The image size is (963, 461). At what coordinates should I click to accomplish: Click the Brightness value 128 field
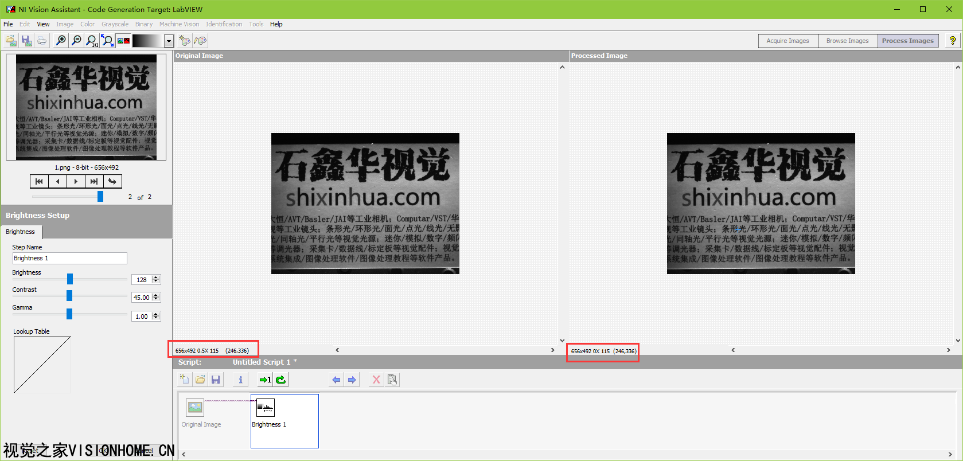[142, 280]
